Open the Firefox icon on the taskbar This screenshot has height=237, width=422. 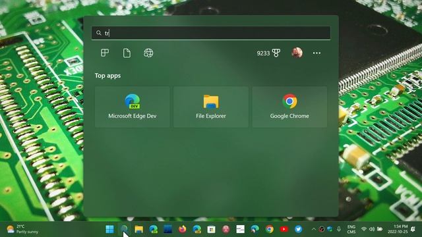tap(182, 229)
